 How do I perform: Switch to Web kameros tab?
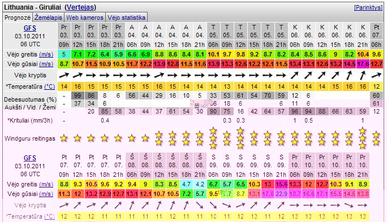coord(85,18)
